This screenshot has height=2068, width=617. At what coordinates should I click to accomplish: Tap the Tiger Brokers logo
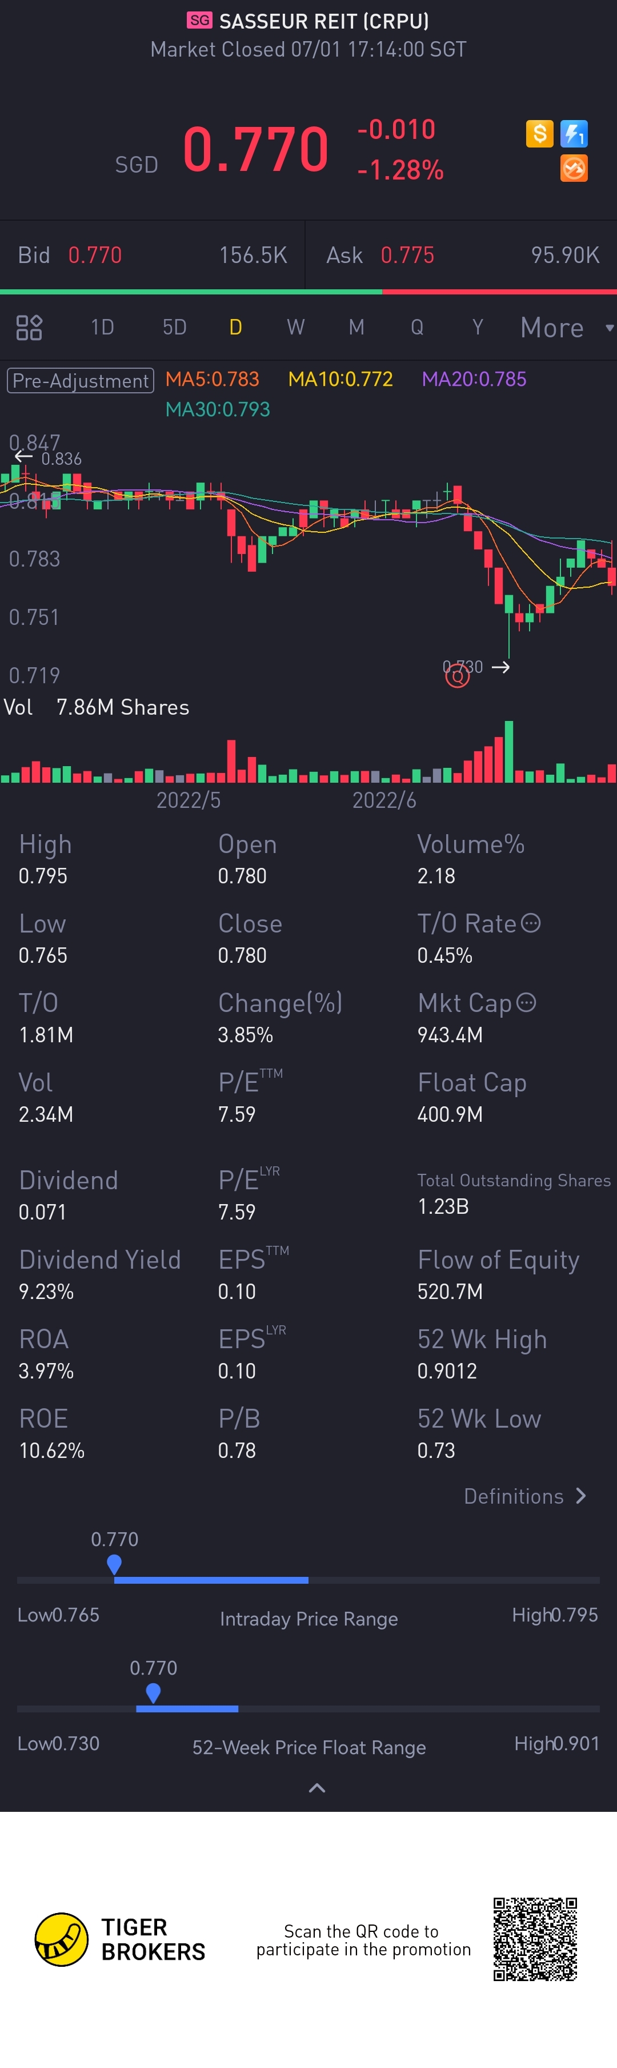pos(62,1939)
